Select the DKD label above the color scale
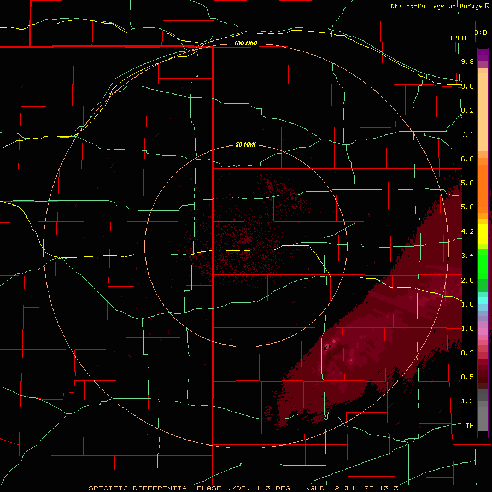Viewport: 492px width, 492px height. 480,32
